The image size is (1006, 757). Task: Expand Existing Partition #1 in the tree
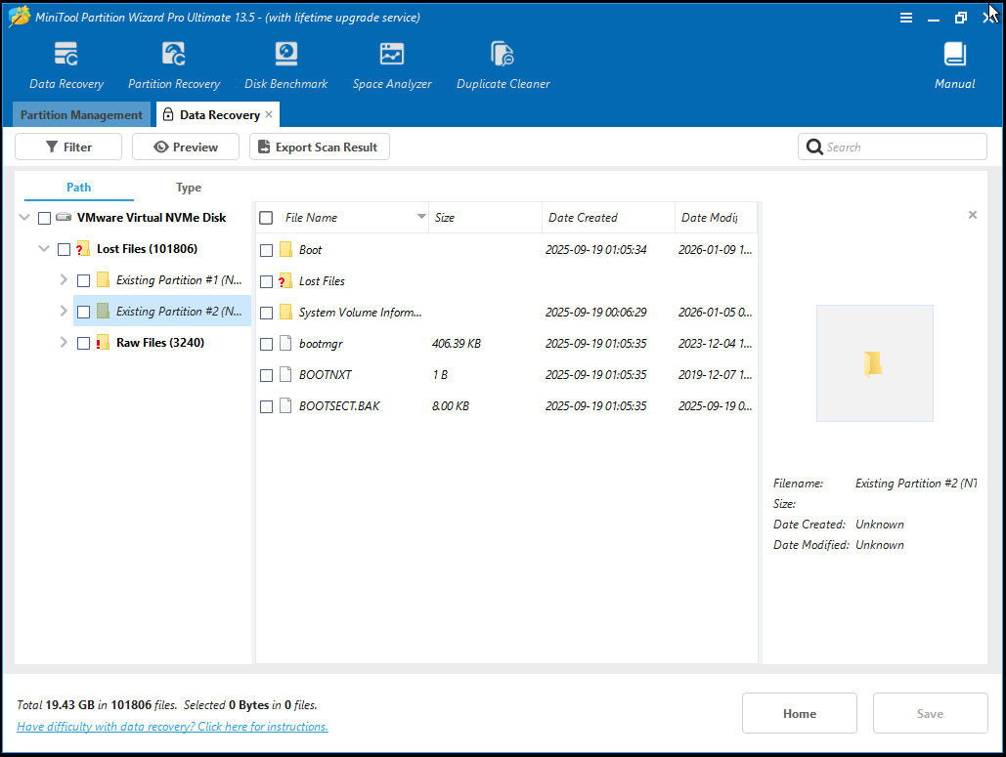[x=62, y=279]
